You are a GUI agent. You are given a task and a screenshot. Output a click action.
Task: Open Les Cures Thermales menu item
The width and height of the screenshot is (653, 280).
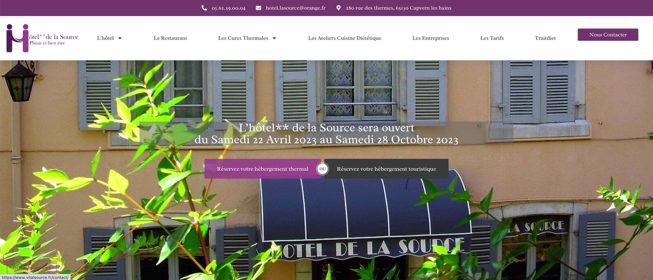pos(243,38)
